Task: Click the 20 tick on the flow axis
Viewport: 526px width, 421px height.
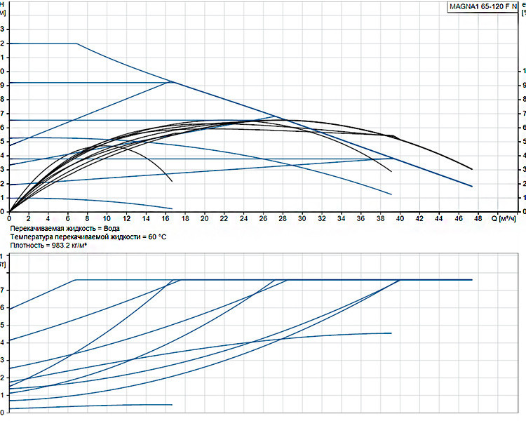Action: (x=204, y=218)
